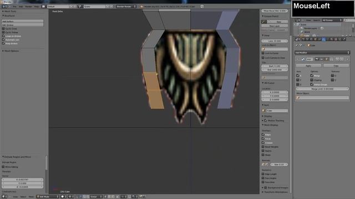This screenshot has width=355, height=199.
Task: Open the Select menu in 3D view header
Action: click(x=23, y=197)
